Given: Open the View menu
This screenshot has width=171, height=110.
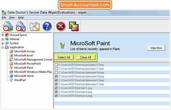Looking at the screenshot, I should tap(12, 18).
